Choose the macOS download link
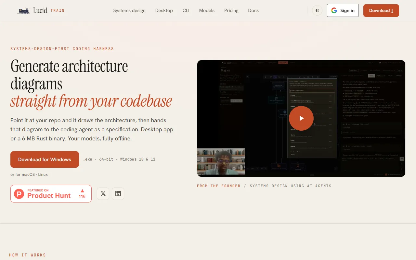Image resolution: width=416 pixels, height=260 pixels. [28, 175]
